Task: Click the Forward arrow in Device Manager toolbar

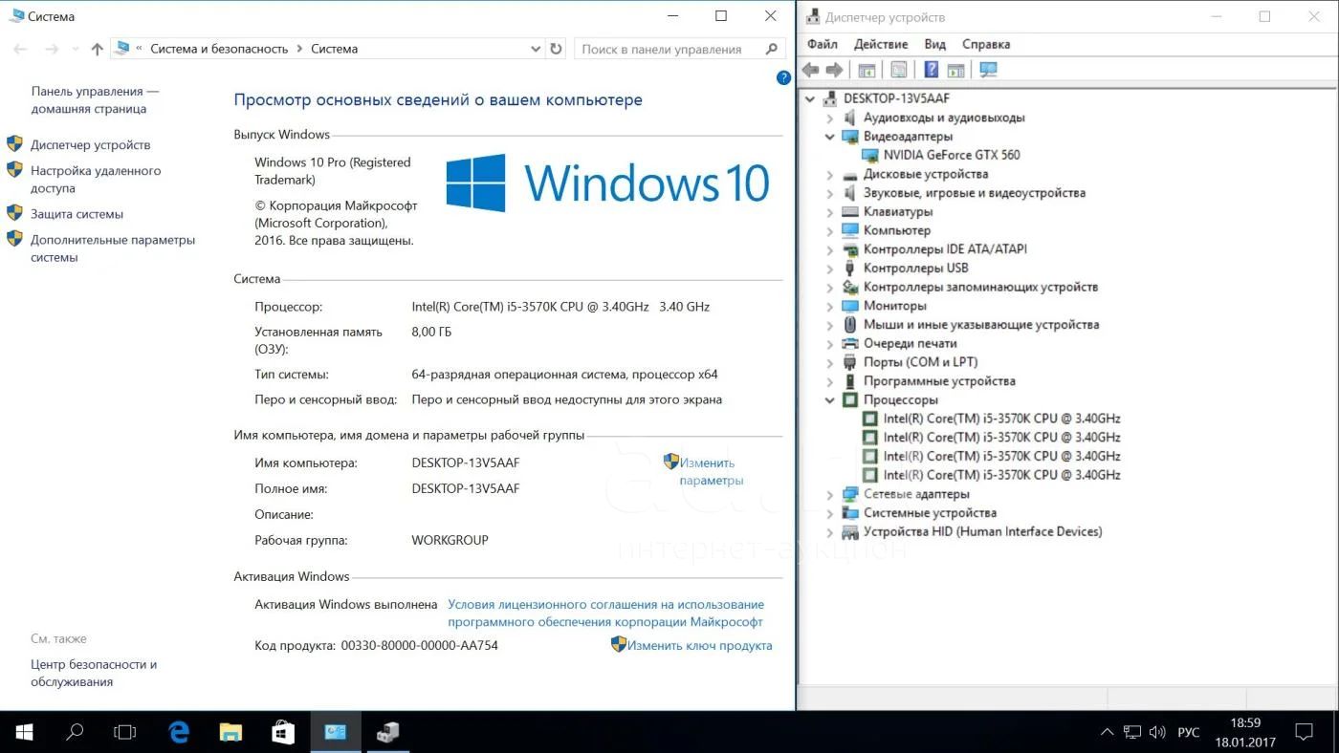Action: (834, 70)
